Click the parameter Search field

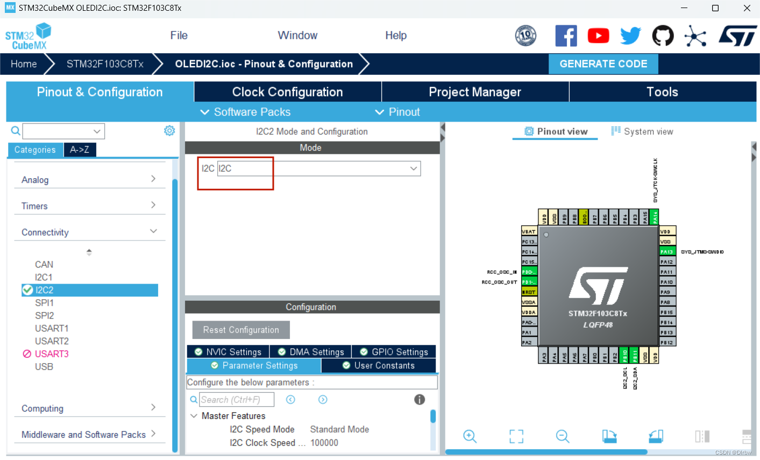[237, 399]
